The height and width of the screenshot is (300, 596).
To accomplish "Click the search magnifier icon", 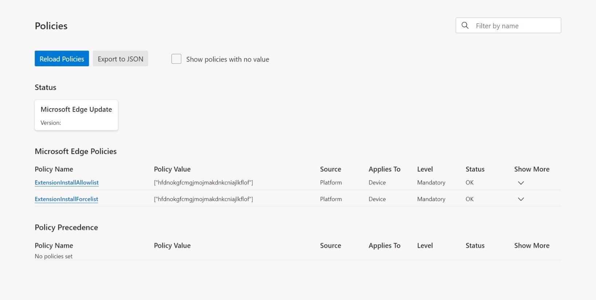I will pyautogui.click(x=465, y=25).
